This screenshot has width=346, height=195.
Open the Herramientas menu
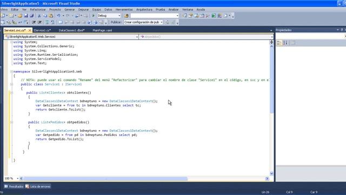click(124, 10)
